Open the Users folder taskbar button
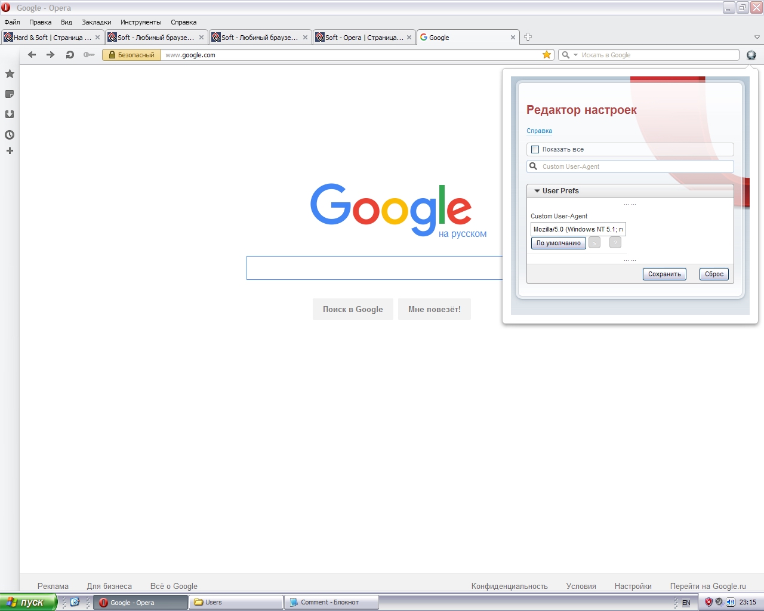The height and width of the screenshot is (611, 764). pyautogui.click(x=236, y=603)
